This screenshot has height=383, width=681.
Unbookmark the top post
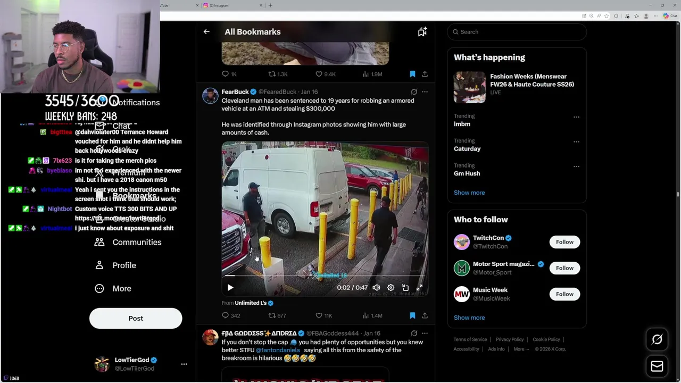[412, 74]
